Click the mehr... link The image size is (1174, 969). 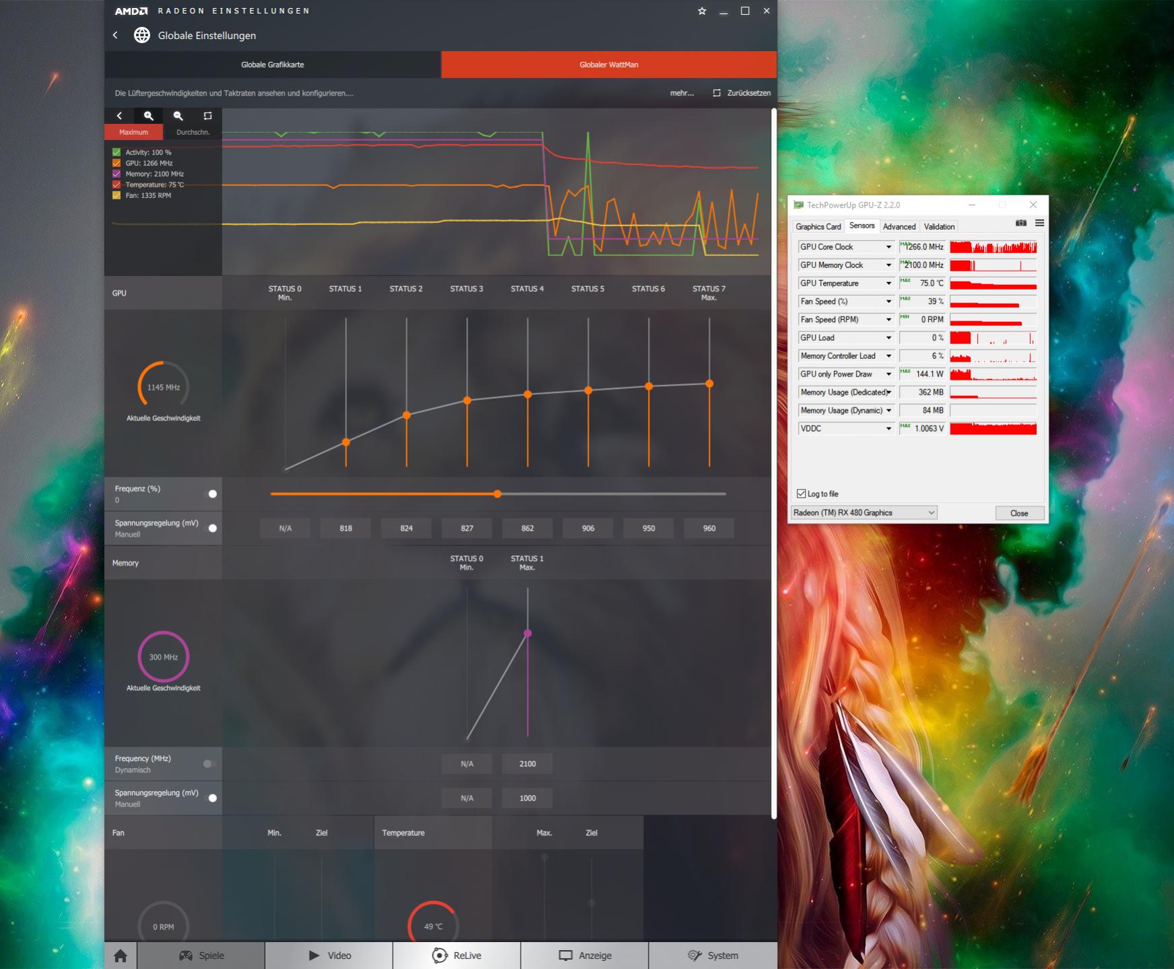click(x=682, y=93)
